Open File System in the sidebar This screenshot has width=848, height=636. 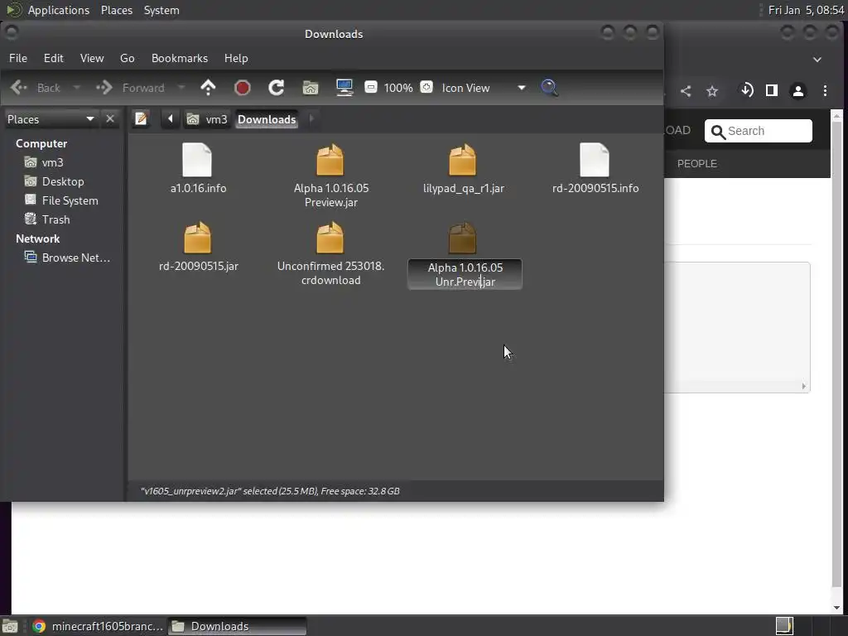pyautogui.click(x=70, y=200)
